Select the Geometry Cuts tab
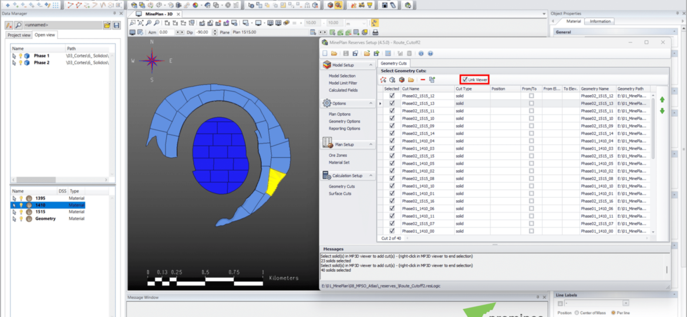This screenshot has width=687, height=317. [x=394, y=63]
